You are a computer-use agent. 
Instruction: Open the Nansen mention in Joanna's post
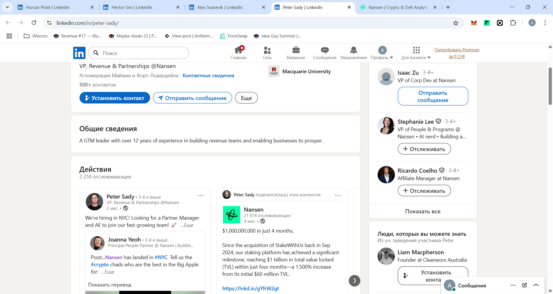click(x=114, y=257)
